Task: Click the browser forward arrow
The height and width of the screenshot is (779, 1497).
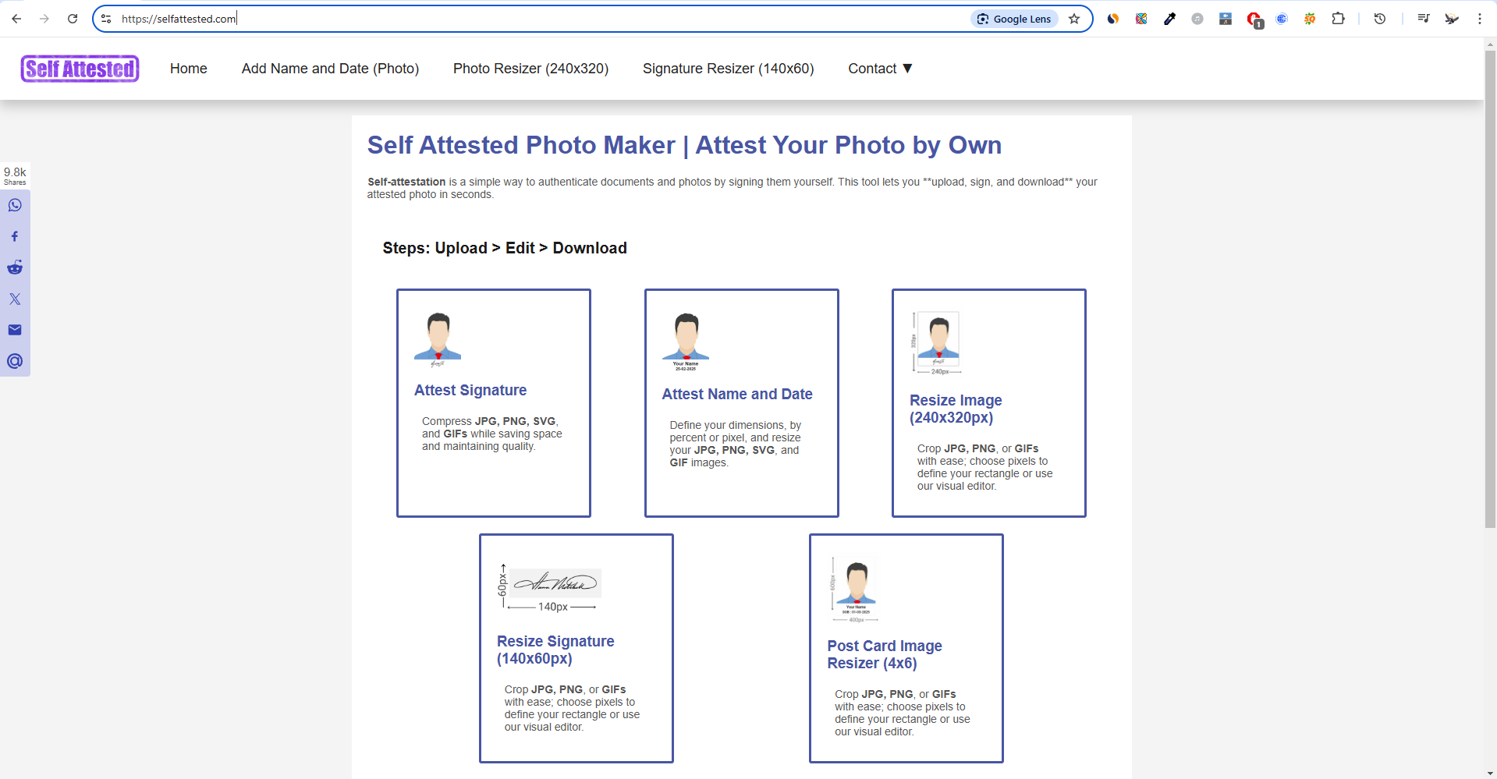Action: [x=44, y=19]
